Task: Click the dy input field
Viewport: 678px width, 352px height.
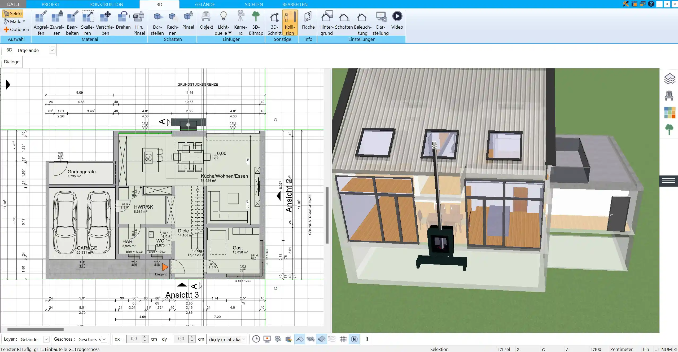Action: [181, 339]
